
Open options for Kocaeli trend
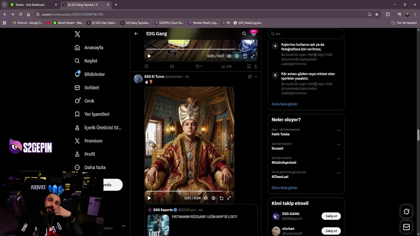(339, 145)
